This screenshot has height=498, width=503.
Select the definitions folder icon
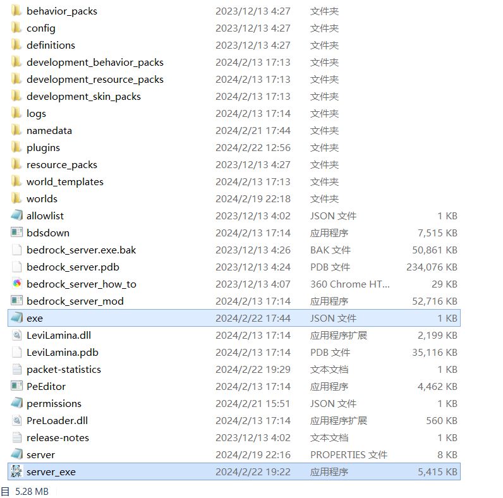click(x=16, y=45)
